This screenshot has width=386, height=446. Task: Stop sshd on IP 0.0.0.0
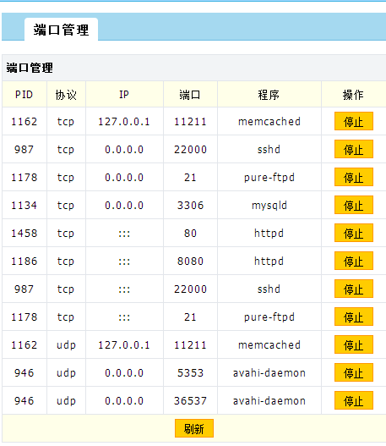click(x=354, y=149)
